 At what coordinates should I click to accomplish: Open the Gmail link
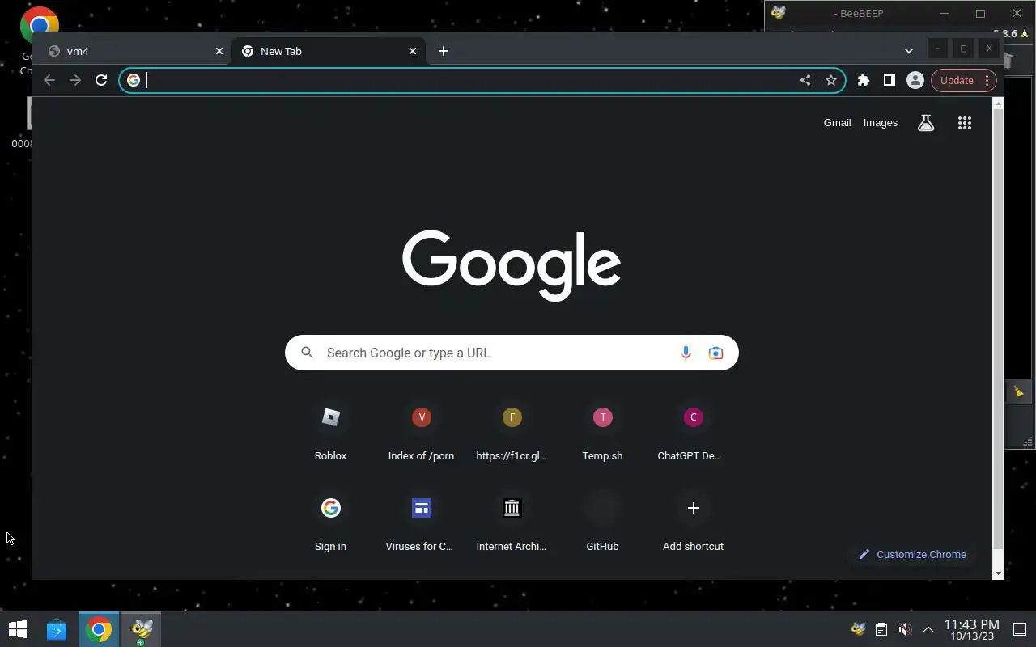(837, 123)
